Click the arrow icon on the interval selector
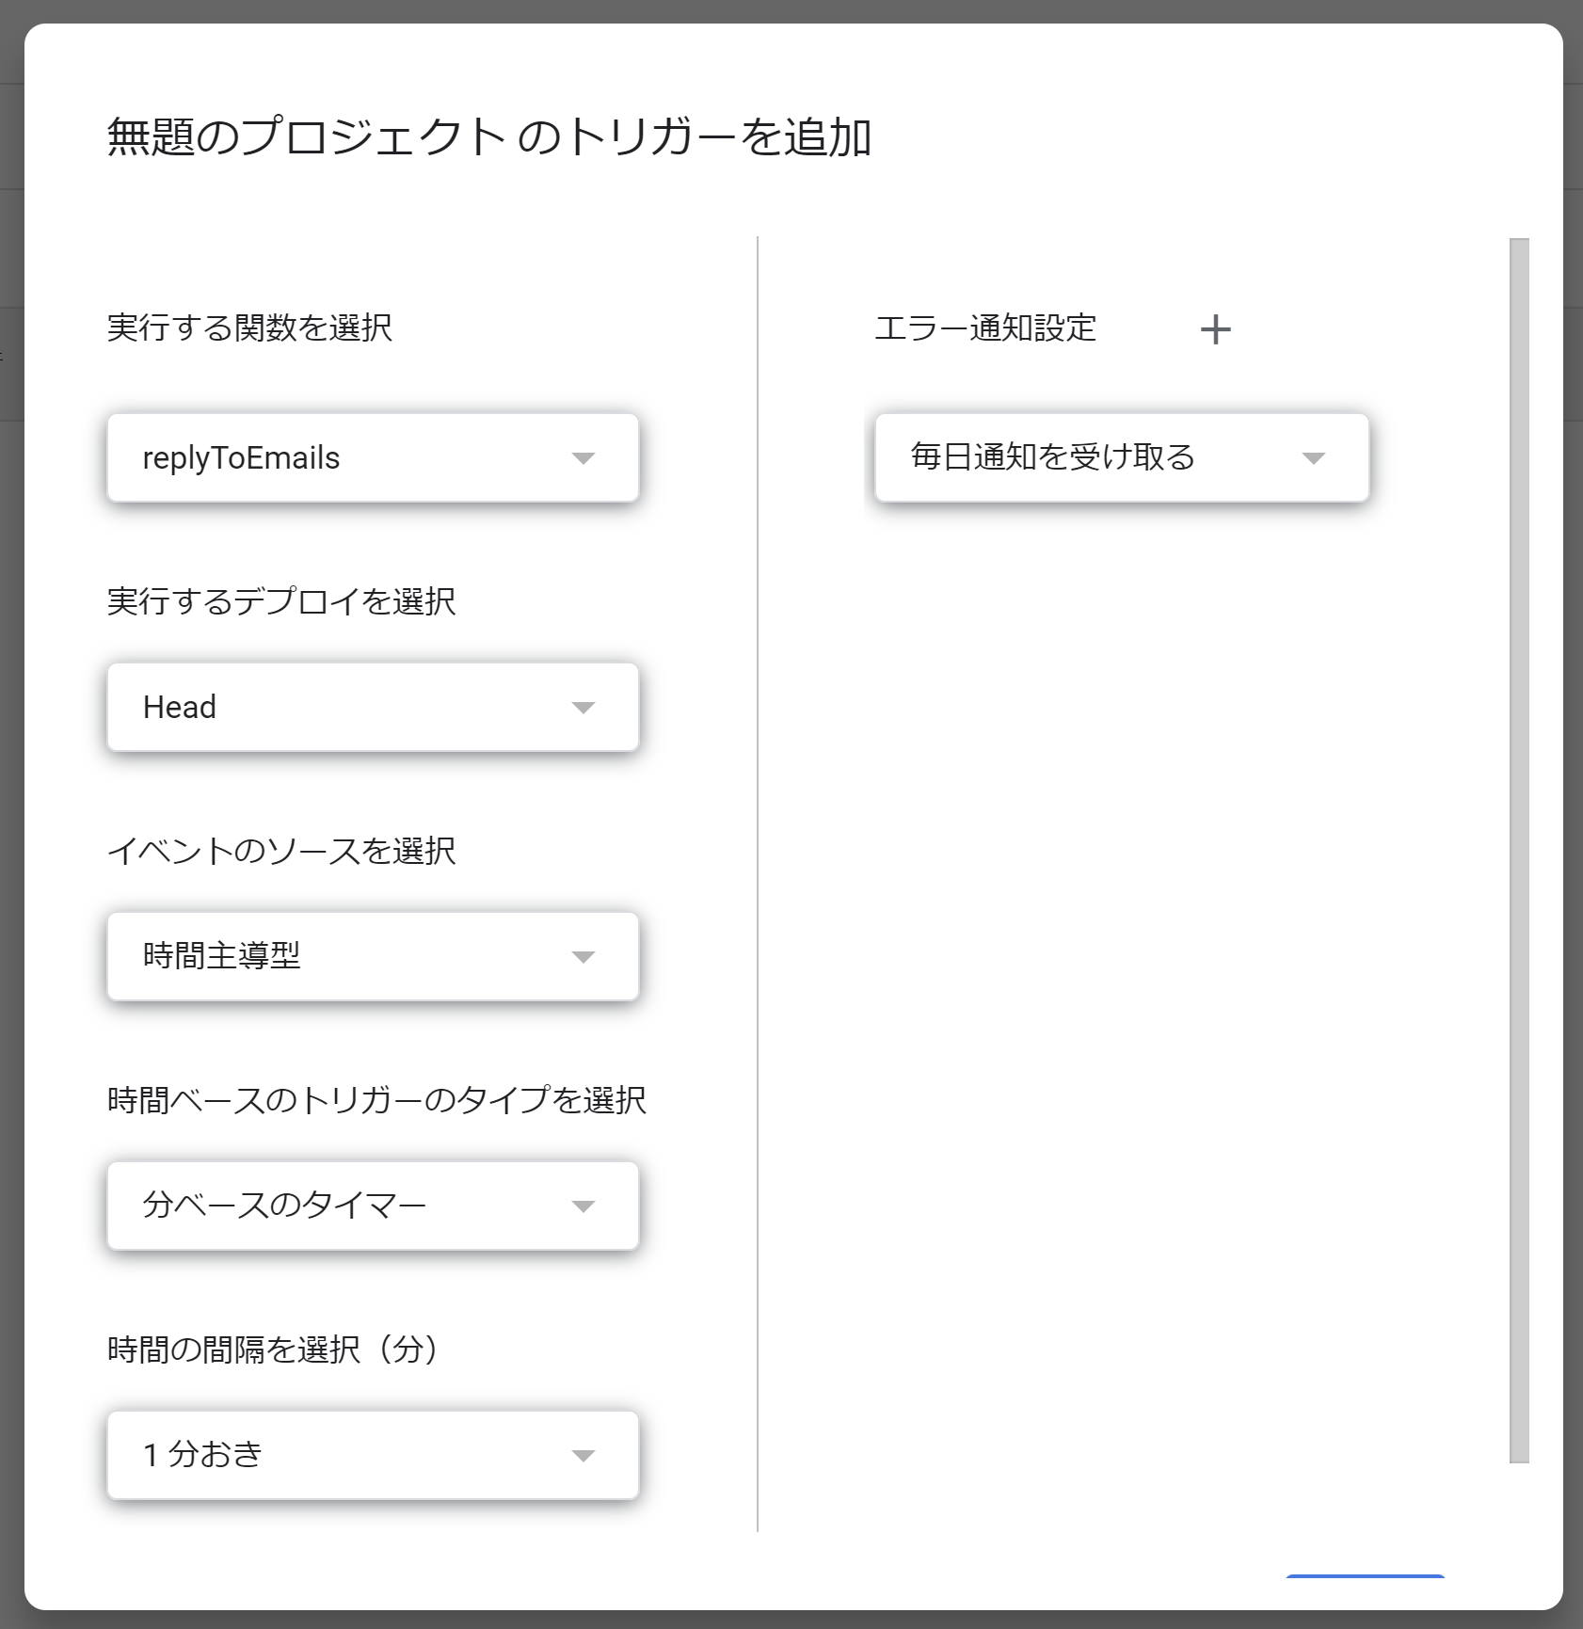 tap(584, 1455)
